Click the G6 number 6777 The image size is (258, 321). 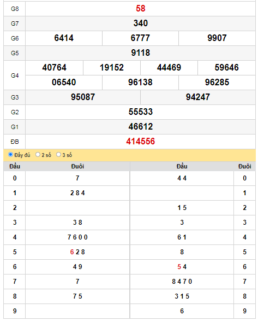pos(140,38)
